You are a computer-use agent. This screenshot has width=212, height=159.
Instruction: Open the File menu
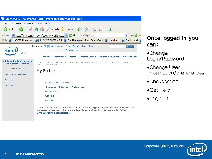click(5, 24)
